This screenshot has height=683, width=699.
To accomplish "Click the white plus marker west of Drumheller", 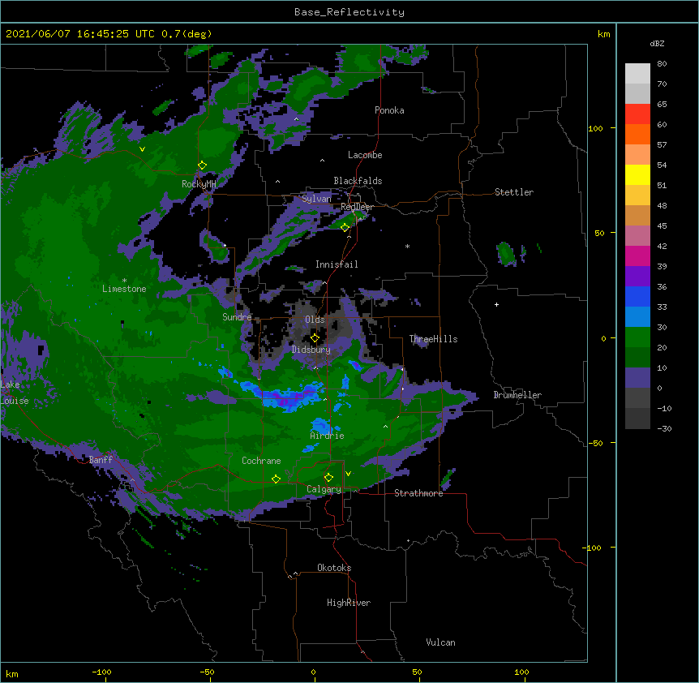I will click(x=496, y=304).
